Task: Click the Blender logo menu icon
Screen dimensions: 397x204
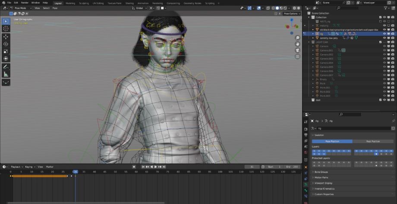Action: click(x=3, y=3)
